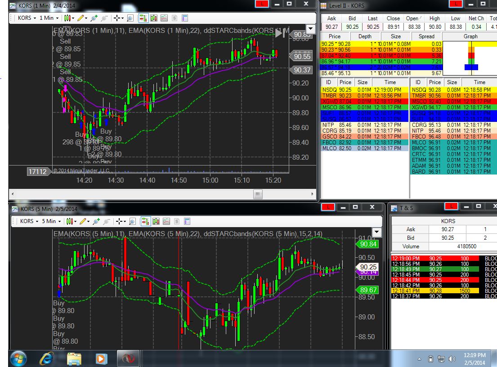497x367 pixels.
Task: Zoom out on the 5 Min chart
Action: (106, 221)
